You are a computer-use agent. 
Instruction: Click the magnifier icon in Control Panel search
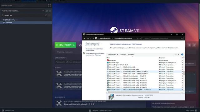pyautogui.click(x=182, y=38)
